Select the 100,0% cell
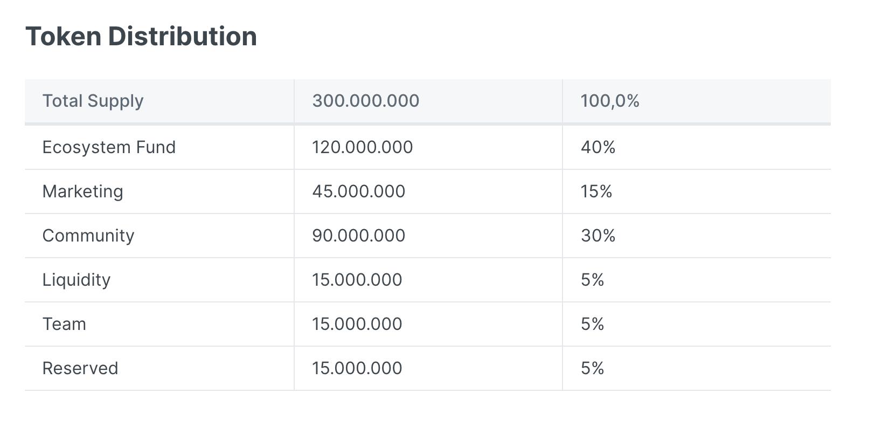The image size is (875, 427). point(609,101)
